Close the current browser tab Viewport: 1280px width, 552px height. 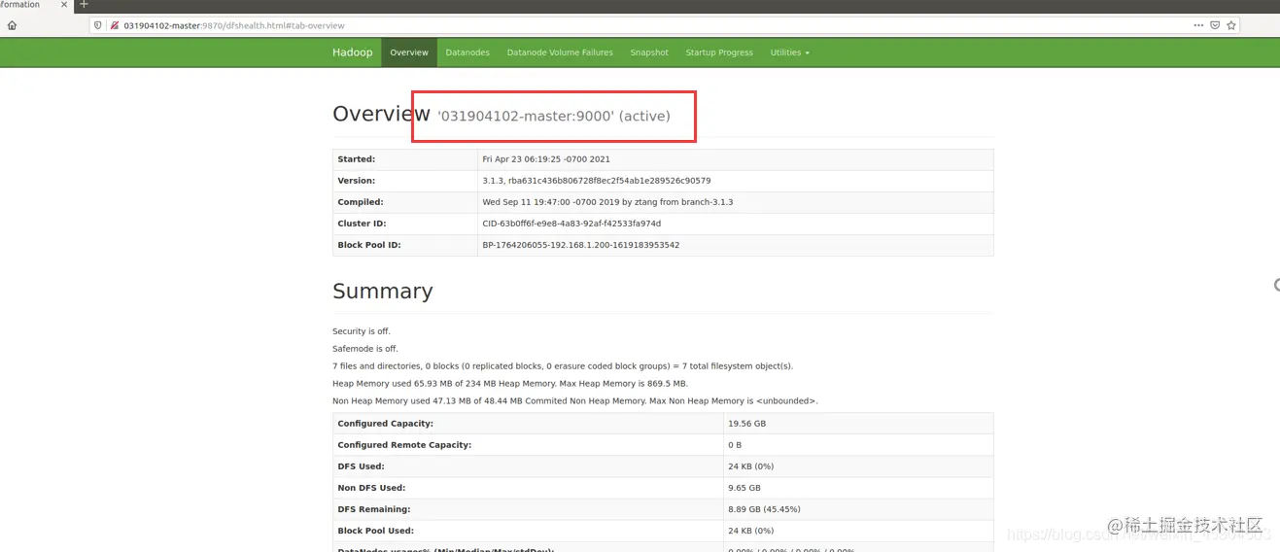(65, 5)
